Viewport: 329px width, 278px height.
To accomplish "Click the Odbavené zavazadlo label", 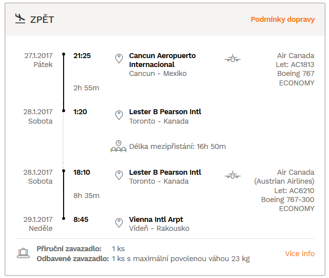I will [x=73, y=259].
